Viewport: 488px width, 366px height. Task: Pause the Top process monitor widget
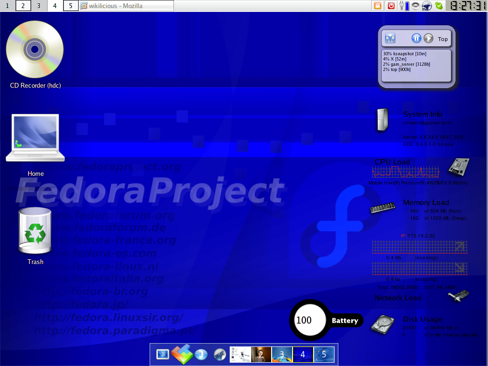(417, 38)
